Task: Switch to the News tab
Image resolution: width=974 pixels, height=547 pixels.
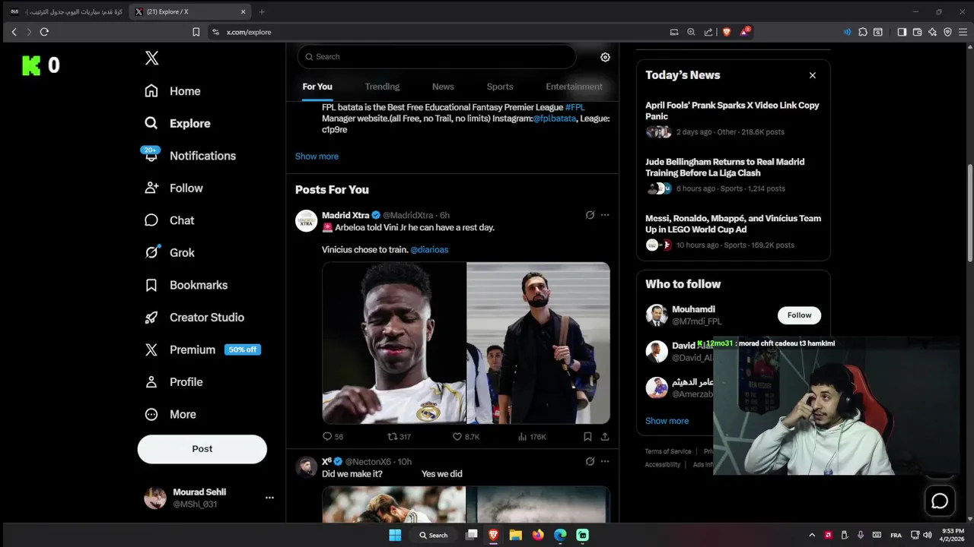Action: coord(443,87)
